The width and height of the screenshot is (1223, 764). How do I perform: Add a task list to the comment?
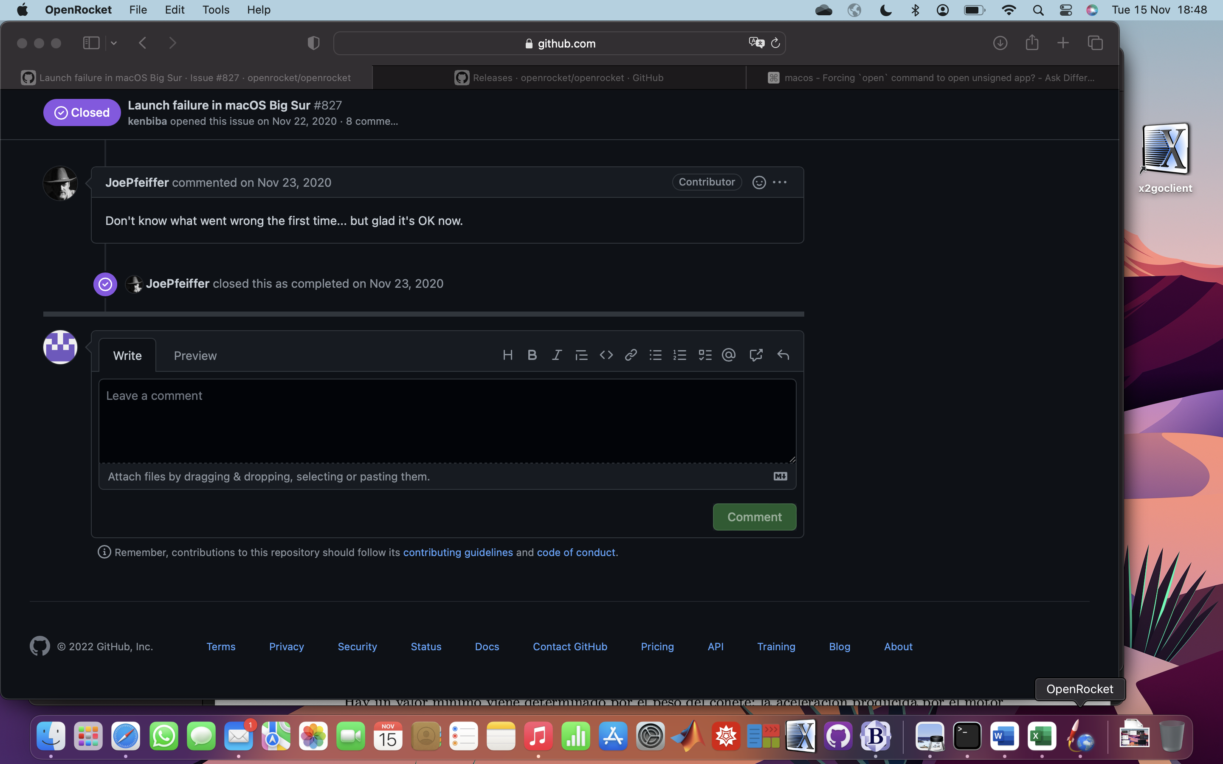704,355
